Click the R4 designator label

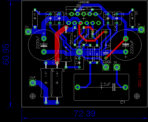click(39, 13)
